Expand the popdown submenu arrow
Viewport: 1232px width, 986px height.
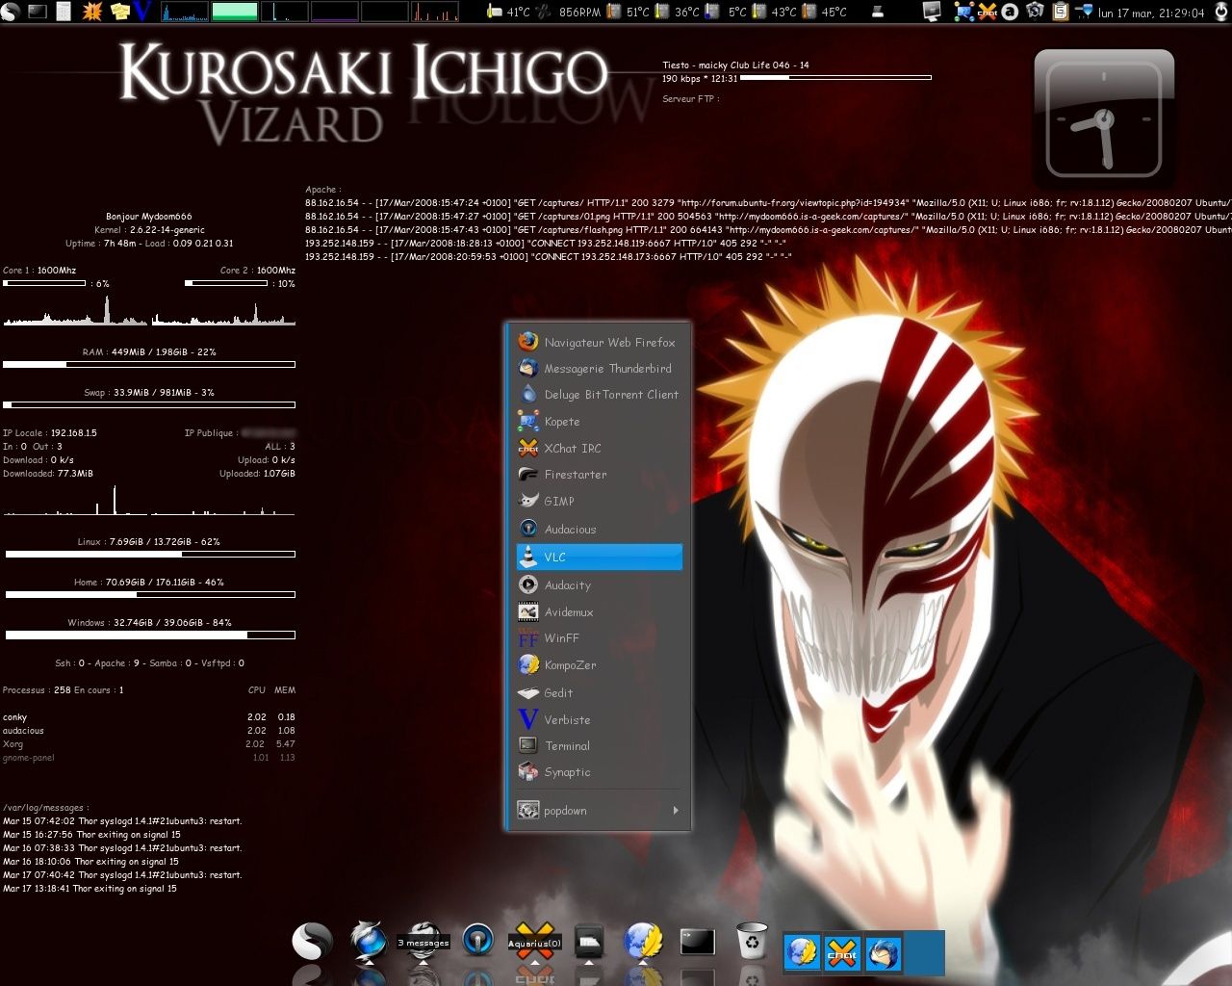pyautogui.click(x=676, y=810)
